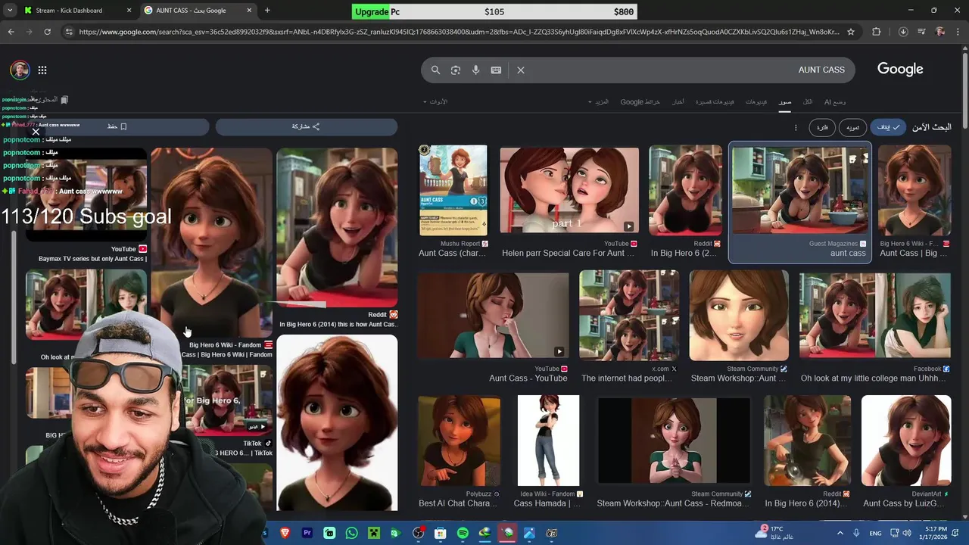
Task: Click the x.com 'The internet had peopl...' link
Action: click(x=627, y=378)
